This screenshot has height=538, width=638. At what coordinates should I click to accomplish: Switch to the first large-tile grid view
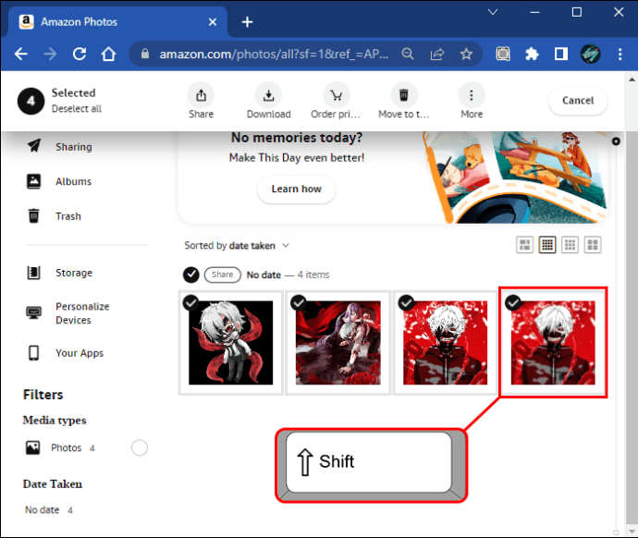coord(524,245)
